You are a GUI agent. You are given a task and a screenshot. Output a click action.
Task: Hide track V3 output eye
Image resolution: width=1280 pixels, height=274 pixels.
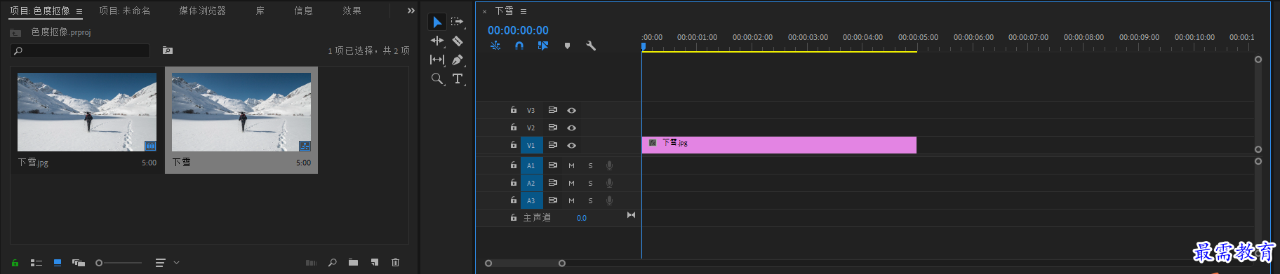(572, 110)
